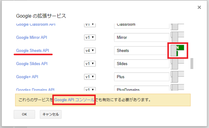This screenshot has width=209, height=128.
Task: Edit the Slides identifier field
Action: click(142, 64)
